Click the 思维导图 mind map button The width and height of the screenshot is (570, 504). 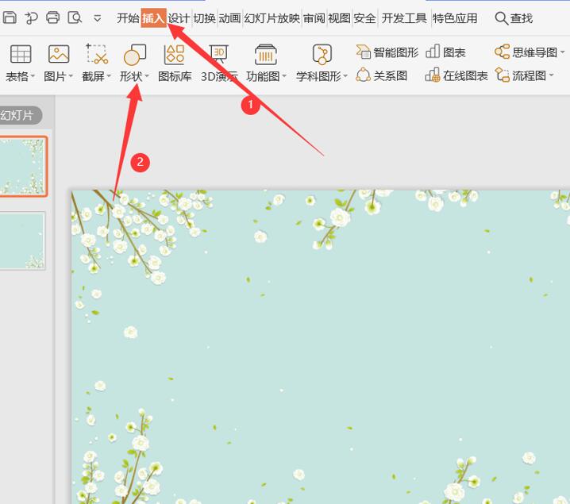click(526, 52)
